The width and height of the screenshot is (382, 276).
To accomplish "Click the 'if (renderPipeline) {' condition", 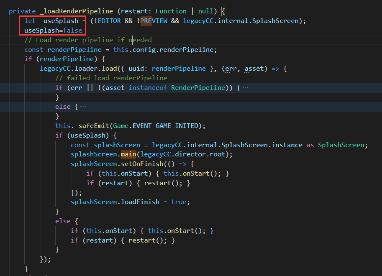I will pos(64,59).
